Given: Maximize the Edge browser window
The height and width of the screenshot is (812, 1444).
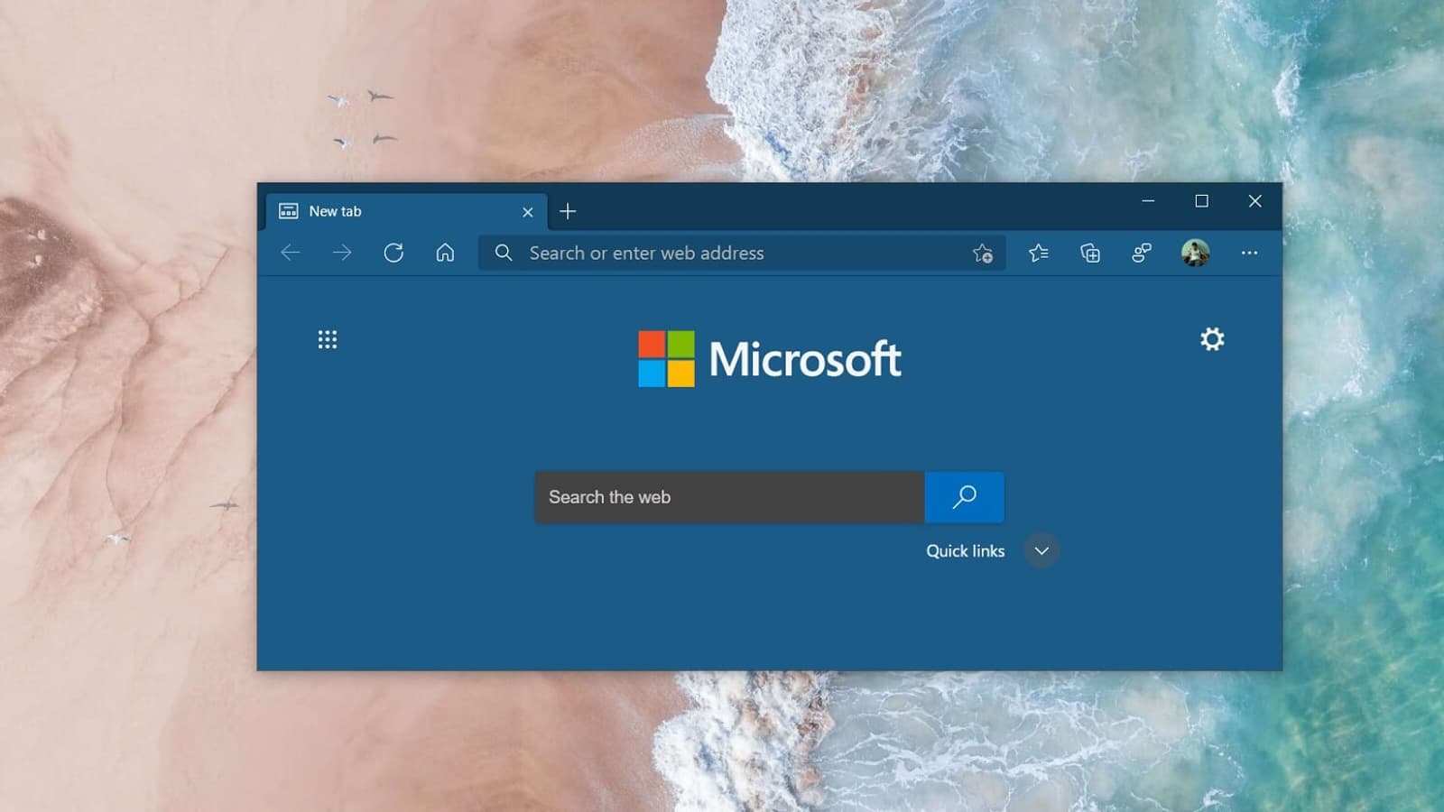Looking at the screenshot, I should coord(1201,201).
